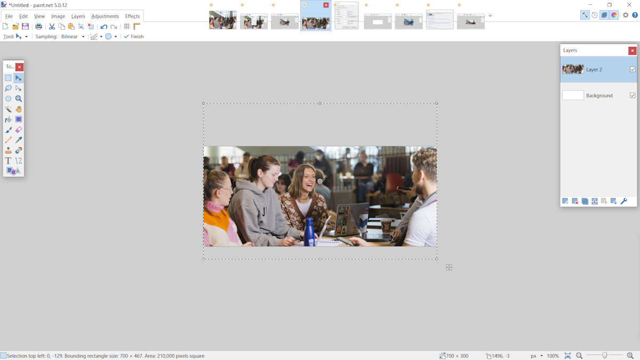Delete the current layer in Layers panel
640x360 pixels.
[x=575, y=201]
